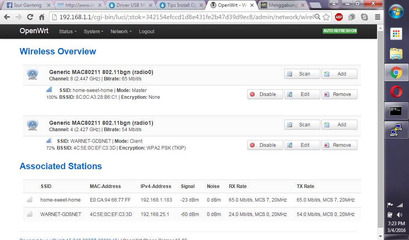Switch to Google Chrome in the taskbar
Viewport: 409px width, 240px height.
coord(396,73)
